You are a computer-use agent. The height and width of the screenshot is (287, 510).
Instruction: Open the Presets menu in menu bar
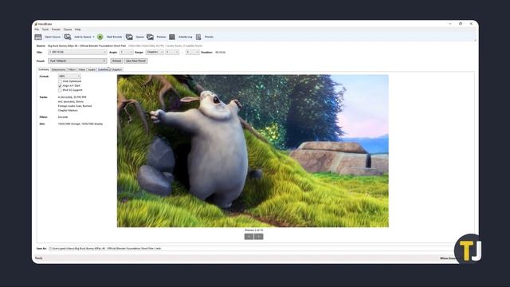point(56,29)
